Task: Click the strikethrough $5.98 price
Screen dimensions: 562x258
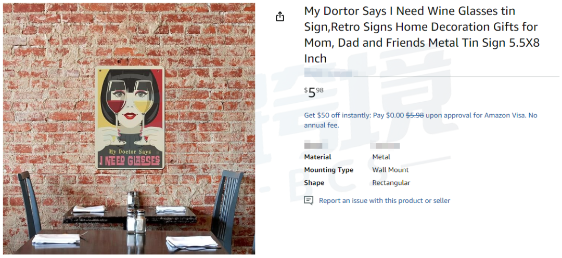Action: (x=415, y=115)
